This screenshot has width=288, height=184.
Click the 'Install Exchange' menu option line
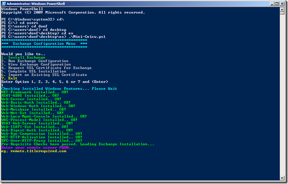coord(23,57)
